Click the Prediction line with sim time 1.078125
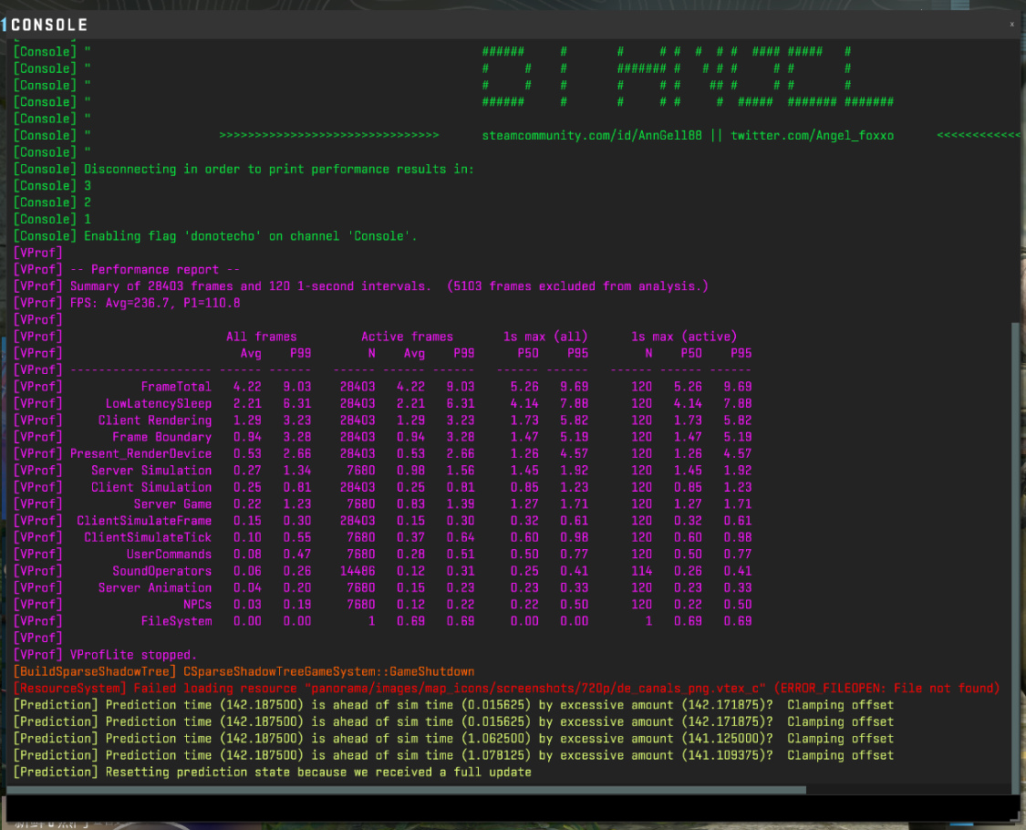The width and height of the screenshot is (1026, 830). coord(453,755)
